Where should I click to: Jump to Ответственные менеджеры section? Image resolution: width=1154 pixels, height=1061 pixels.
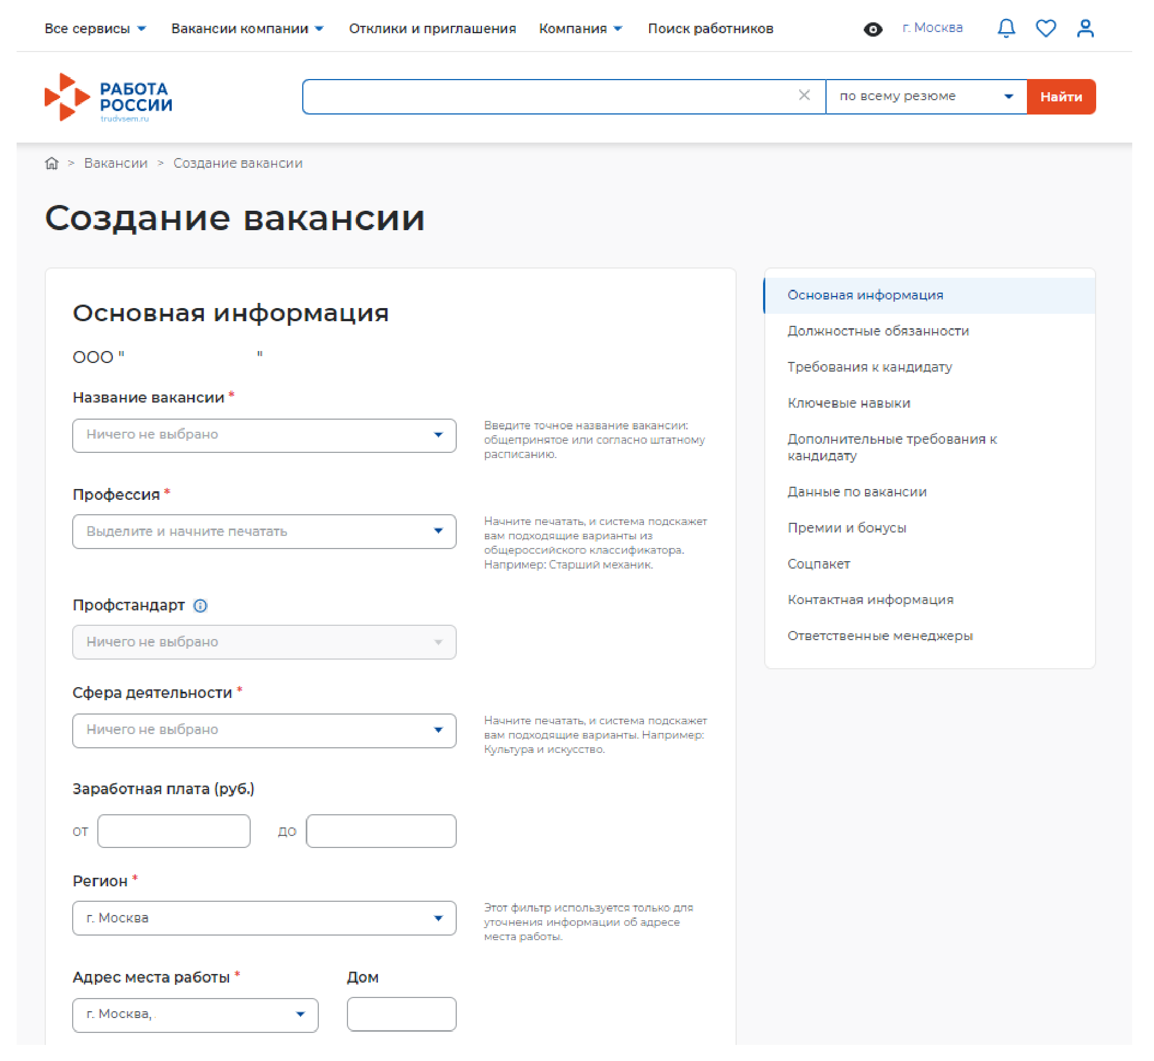(880, 636)
